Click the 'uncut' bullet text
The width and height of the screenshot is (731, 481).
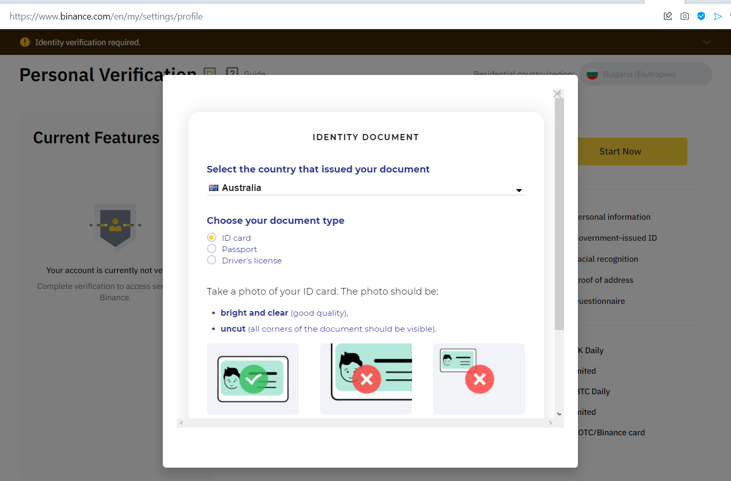[233, 329]
